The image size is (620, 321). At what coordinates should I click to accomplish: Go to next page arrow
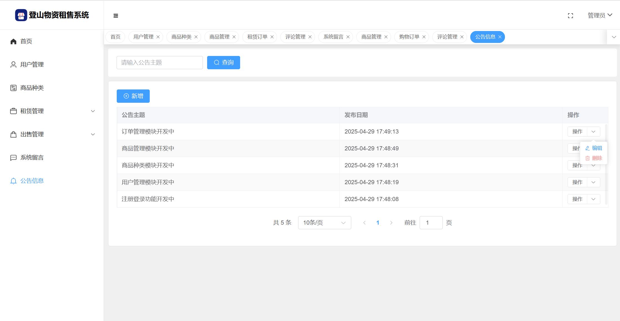coord(391,223)
